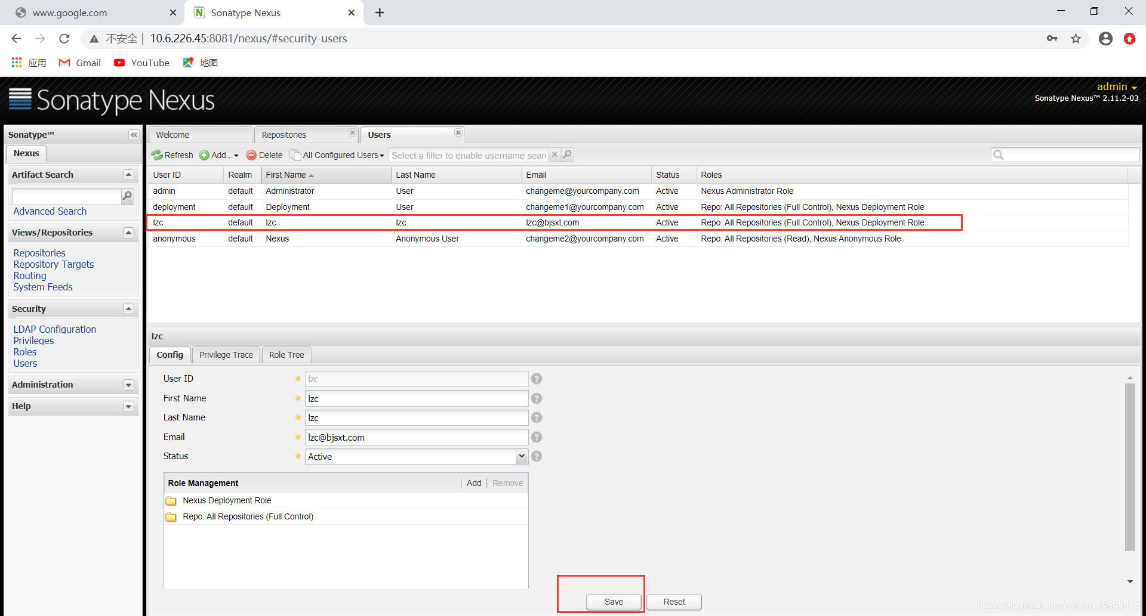Select the admin user row
Image resolution: width=1146 pixels, height=616 pixels.
637,191
